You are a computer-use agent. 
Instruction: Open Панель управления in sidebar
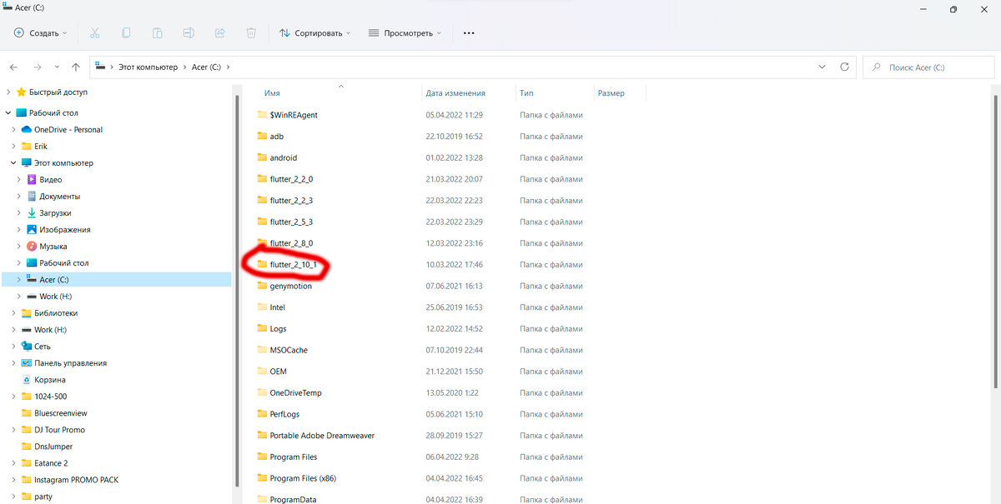coord(70,363)
